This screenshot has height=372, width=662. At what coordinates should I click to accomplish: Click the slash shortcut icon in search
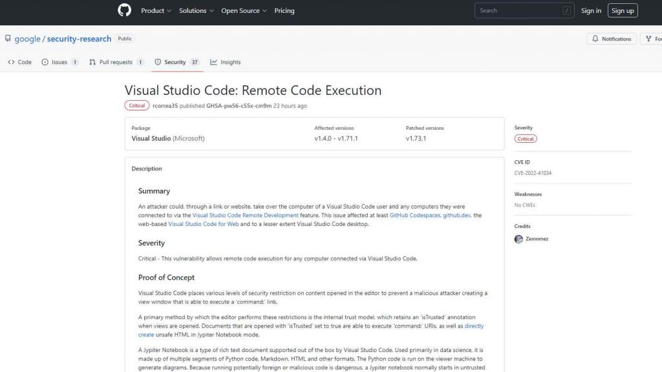point(566,10)
